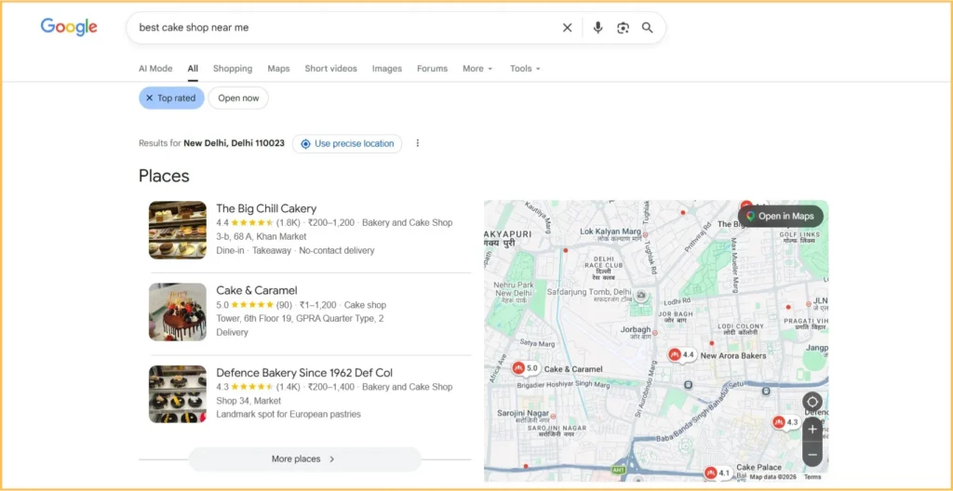Open the Short videos tab
Screen dimensions: 953x491
click(330, 69)
